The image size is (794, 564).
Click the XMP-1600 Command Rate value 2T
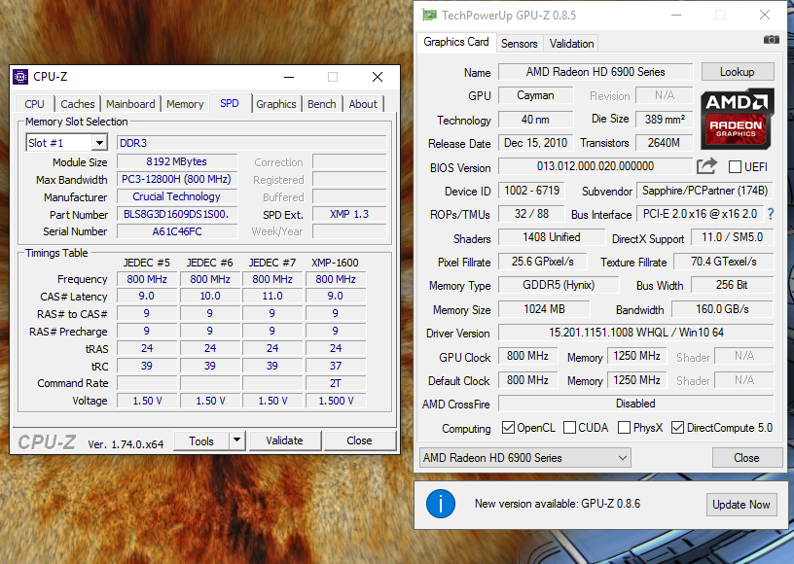point(336,383)
